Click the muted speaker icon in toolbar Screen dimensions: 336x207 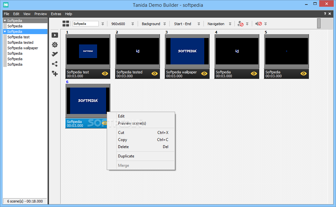[x=258, y=24]
